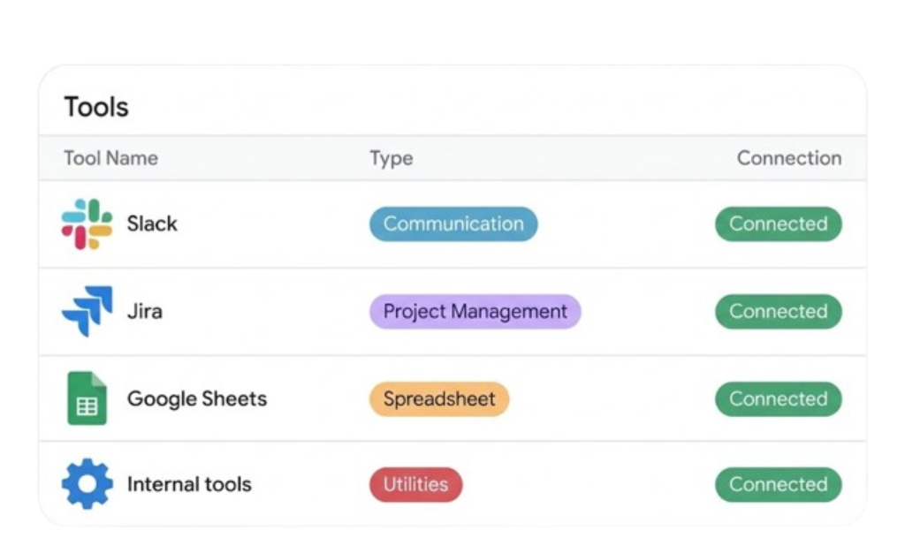905x538 pixels.
Task: Click the Internal tools gear icon
Action: [x=87, y=484]
